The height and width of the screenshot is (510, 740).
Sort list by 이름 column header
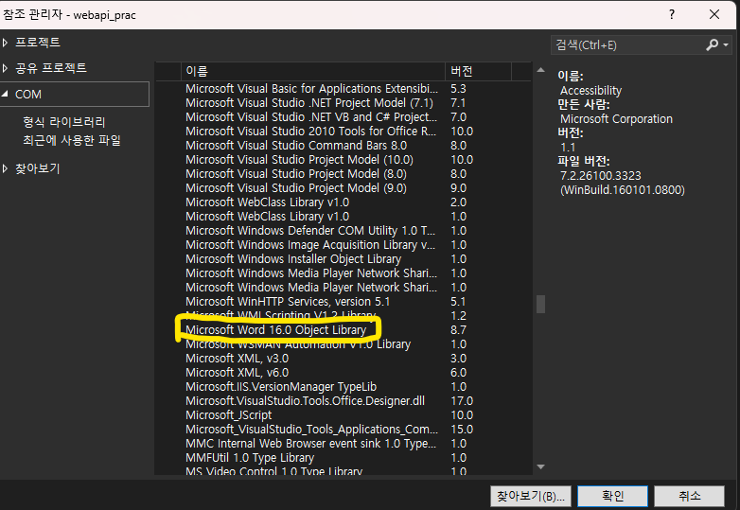point(313,71)
